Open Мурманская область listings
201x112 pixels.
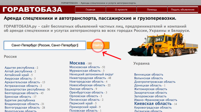coord(85,71)
